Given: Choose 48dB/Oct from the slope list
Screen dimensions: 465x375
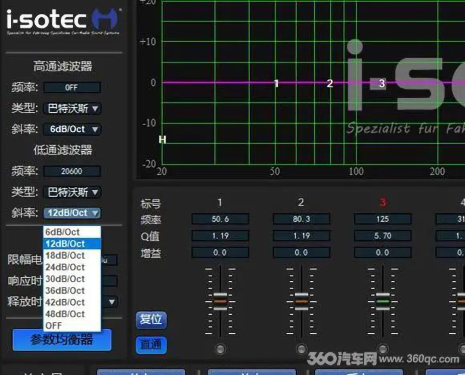Looking at the screenshot, I should [72, 314].
